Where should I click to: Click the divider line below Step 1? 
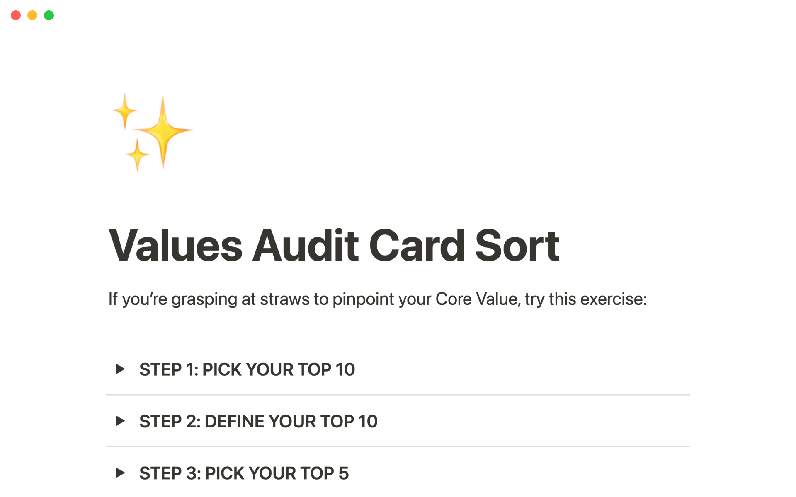[398, 395]
